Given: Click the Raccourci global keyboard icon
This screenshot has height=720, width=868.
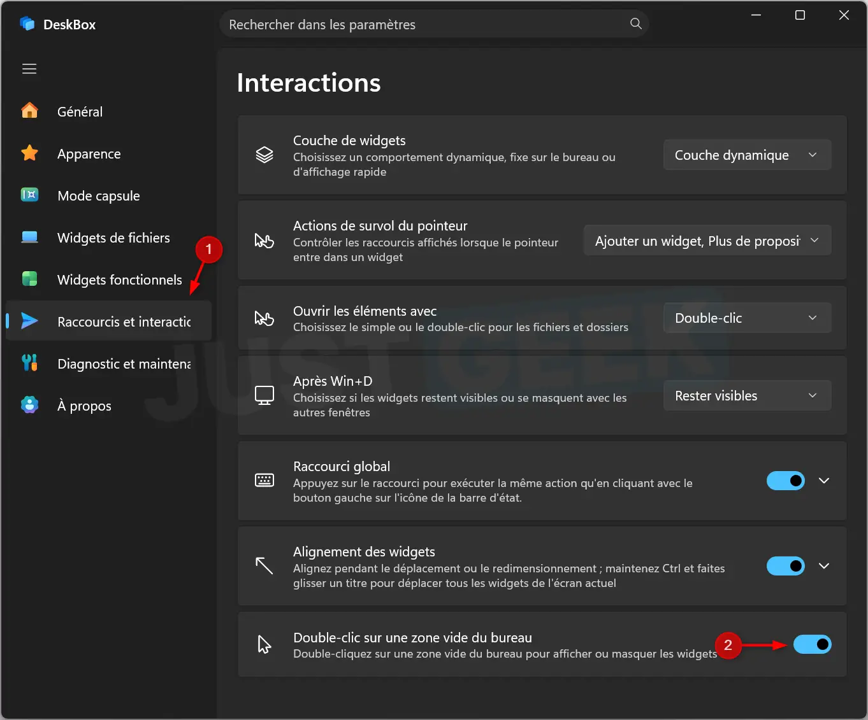Looking at the screenshot, I should point(264,480).
